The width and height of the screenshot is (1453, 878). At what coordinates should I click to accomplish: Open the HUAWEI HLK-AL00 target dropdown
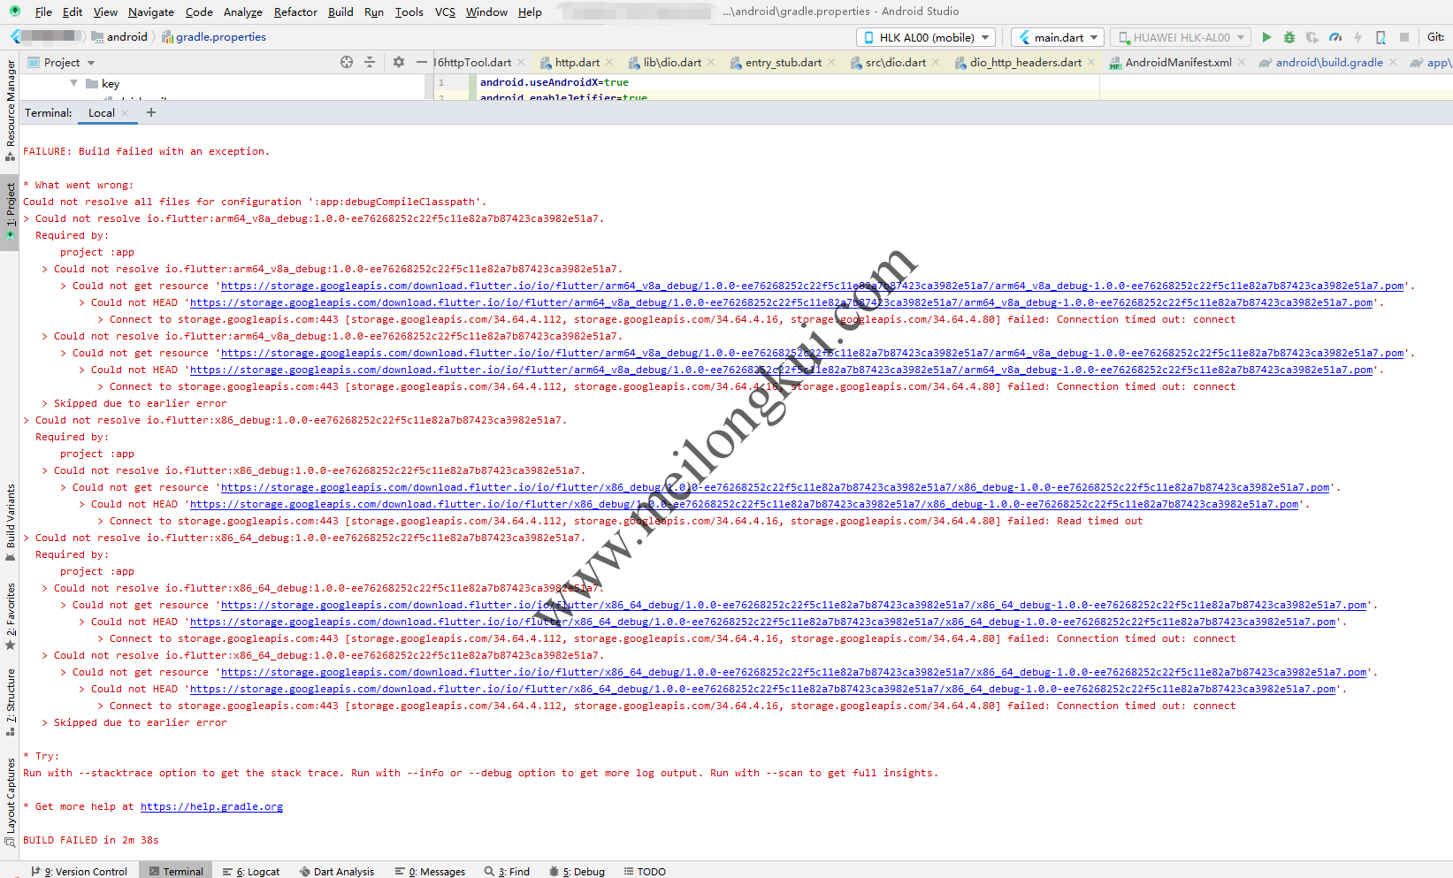(x=1181, y=37)
